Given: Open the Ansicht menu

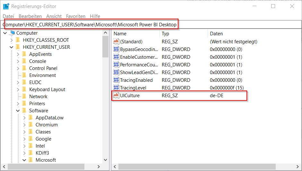Looking at the screenshot, I should tap(54, 16).
